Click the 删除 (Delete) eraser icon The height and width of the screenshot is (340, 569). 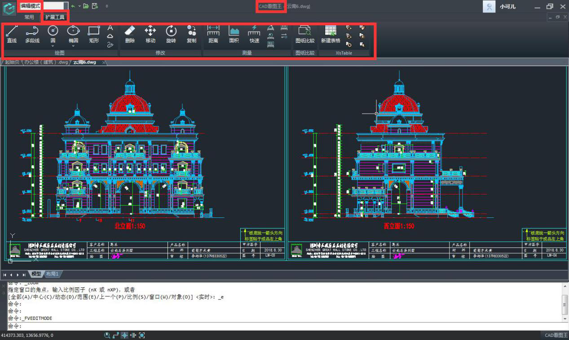[130, 34]
